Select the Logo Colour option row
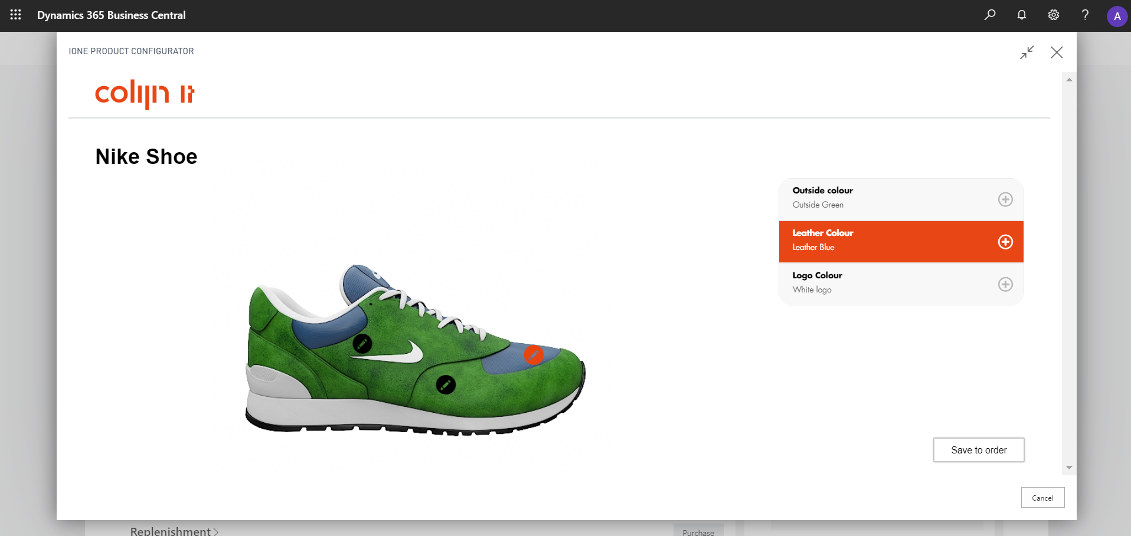1131x536 pixels. 901,284
